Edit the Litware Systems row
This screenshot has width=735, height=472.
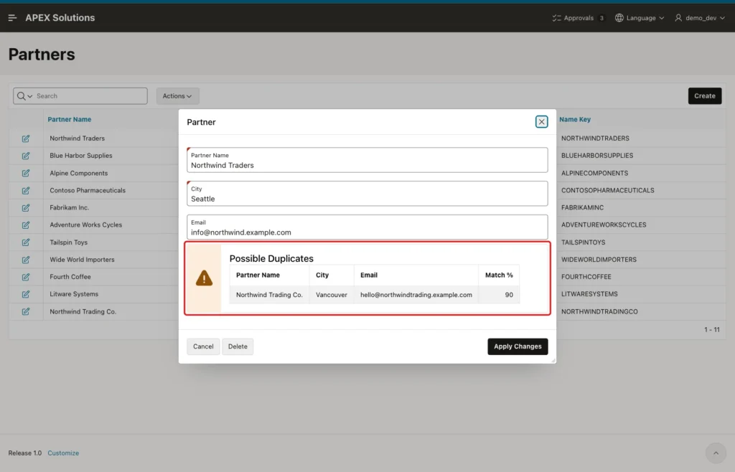click(x=26, y=295)
